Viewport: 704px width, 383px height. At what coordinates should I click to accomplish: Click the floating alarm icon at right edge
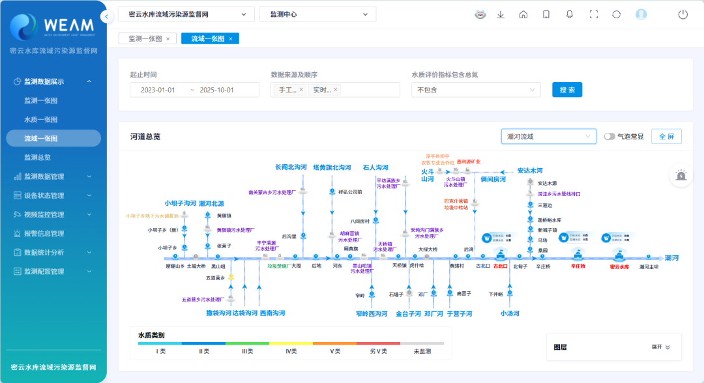click(x=682, y=175)
